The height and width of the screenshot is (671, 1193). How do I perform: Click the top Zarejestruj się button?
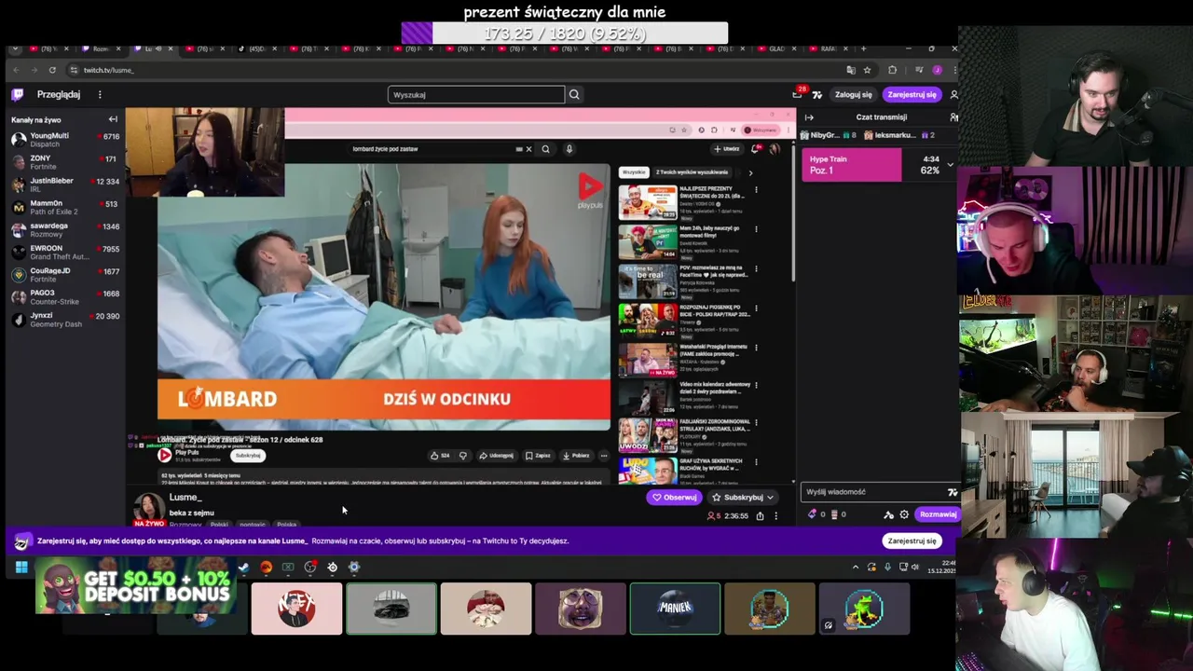coord(912,94)
